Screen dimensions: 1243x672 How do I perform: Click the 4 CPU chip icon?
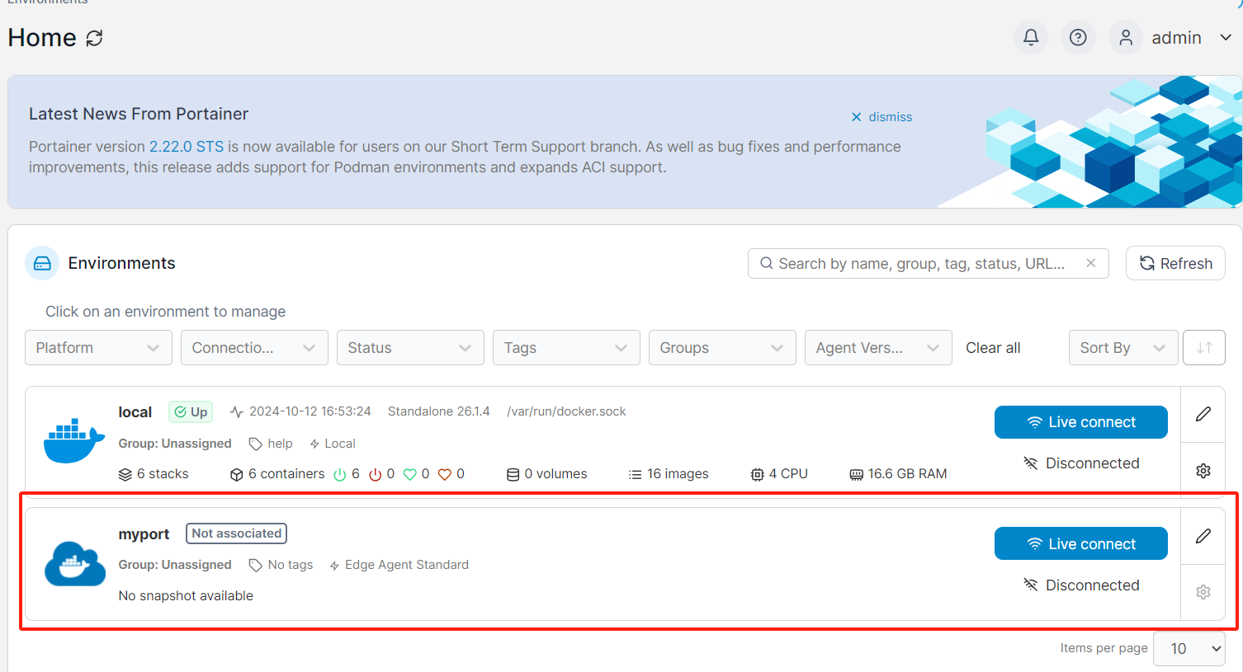tap(757, 475)
